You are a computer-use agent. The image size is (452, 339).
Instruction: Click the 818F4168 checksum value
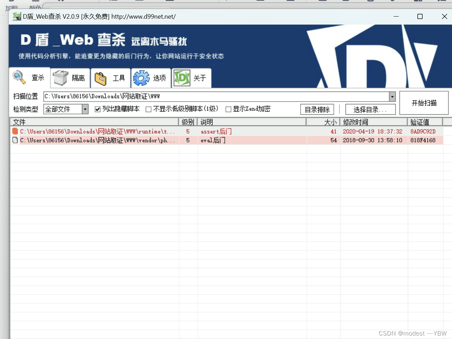pos(423,140)
